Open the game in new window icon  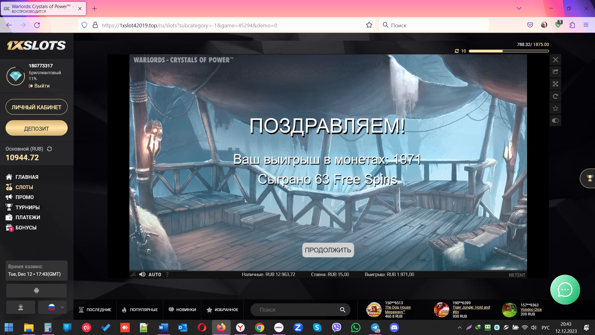[x=555, y=72]
